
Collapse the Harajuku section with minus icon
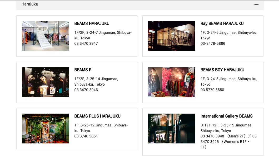[256, 4]
